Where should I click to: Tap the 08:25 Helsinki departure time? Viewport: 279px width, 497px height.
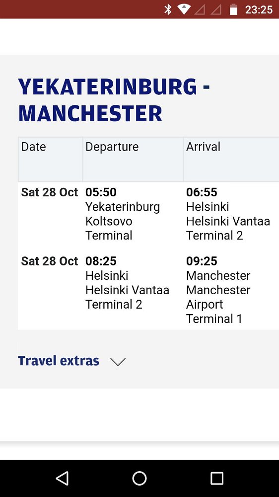point(101,261)
